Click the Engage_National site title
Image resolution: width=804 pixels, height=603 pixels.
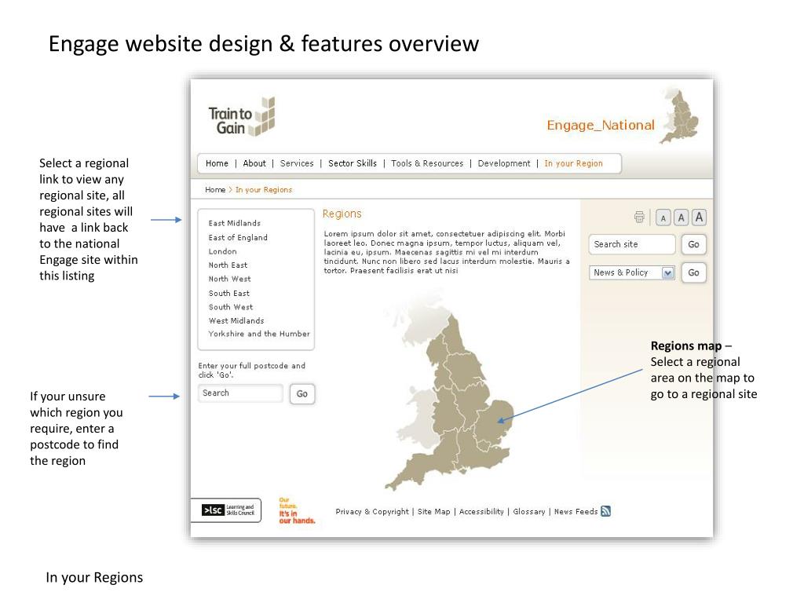click(x=601, y=125)
